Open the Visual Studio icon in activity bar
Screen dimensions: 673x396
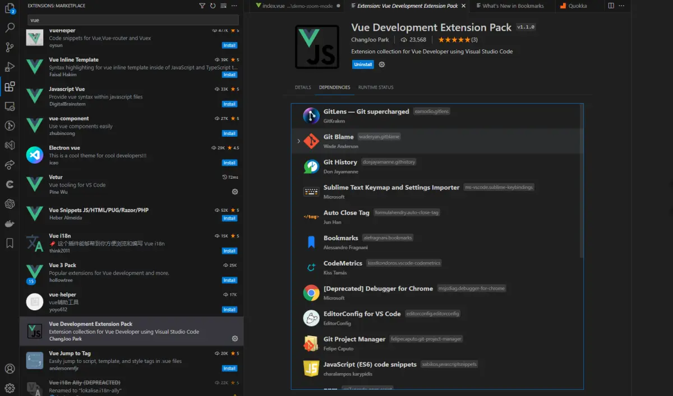[x=10, y=145]
